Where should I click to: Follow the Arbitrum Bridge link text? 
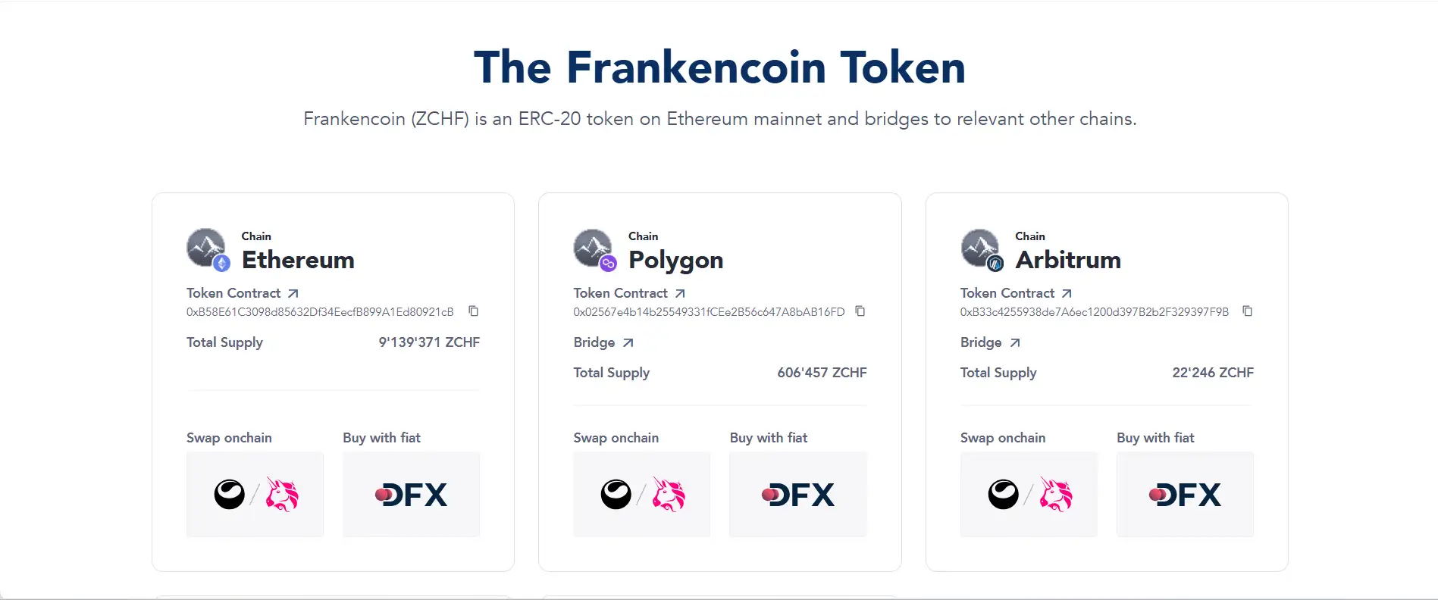[981, 342]
